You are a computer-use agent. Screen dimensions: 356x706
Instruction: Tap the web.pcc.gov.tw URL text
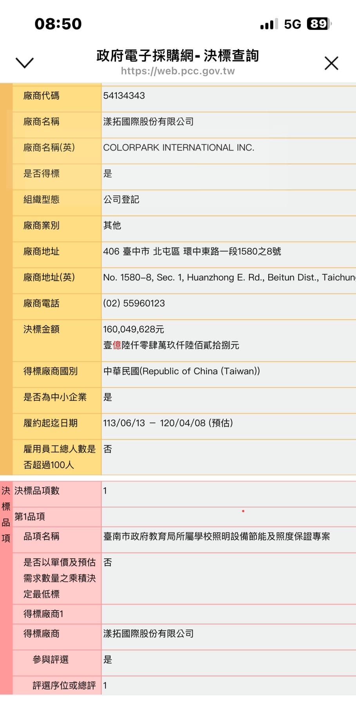click(178, 71)
